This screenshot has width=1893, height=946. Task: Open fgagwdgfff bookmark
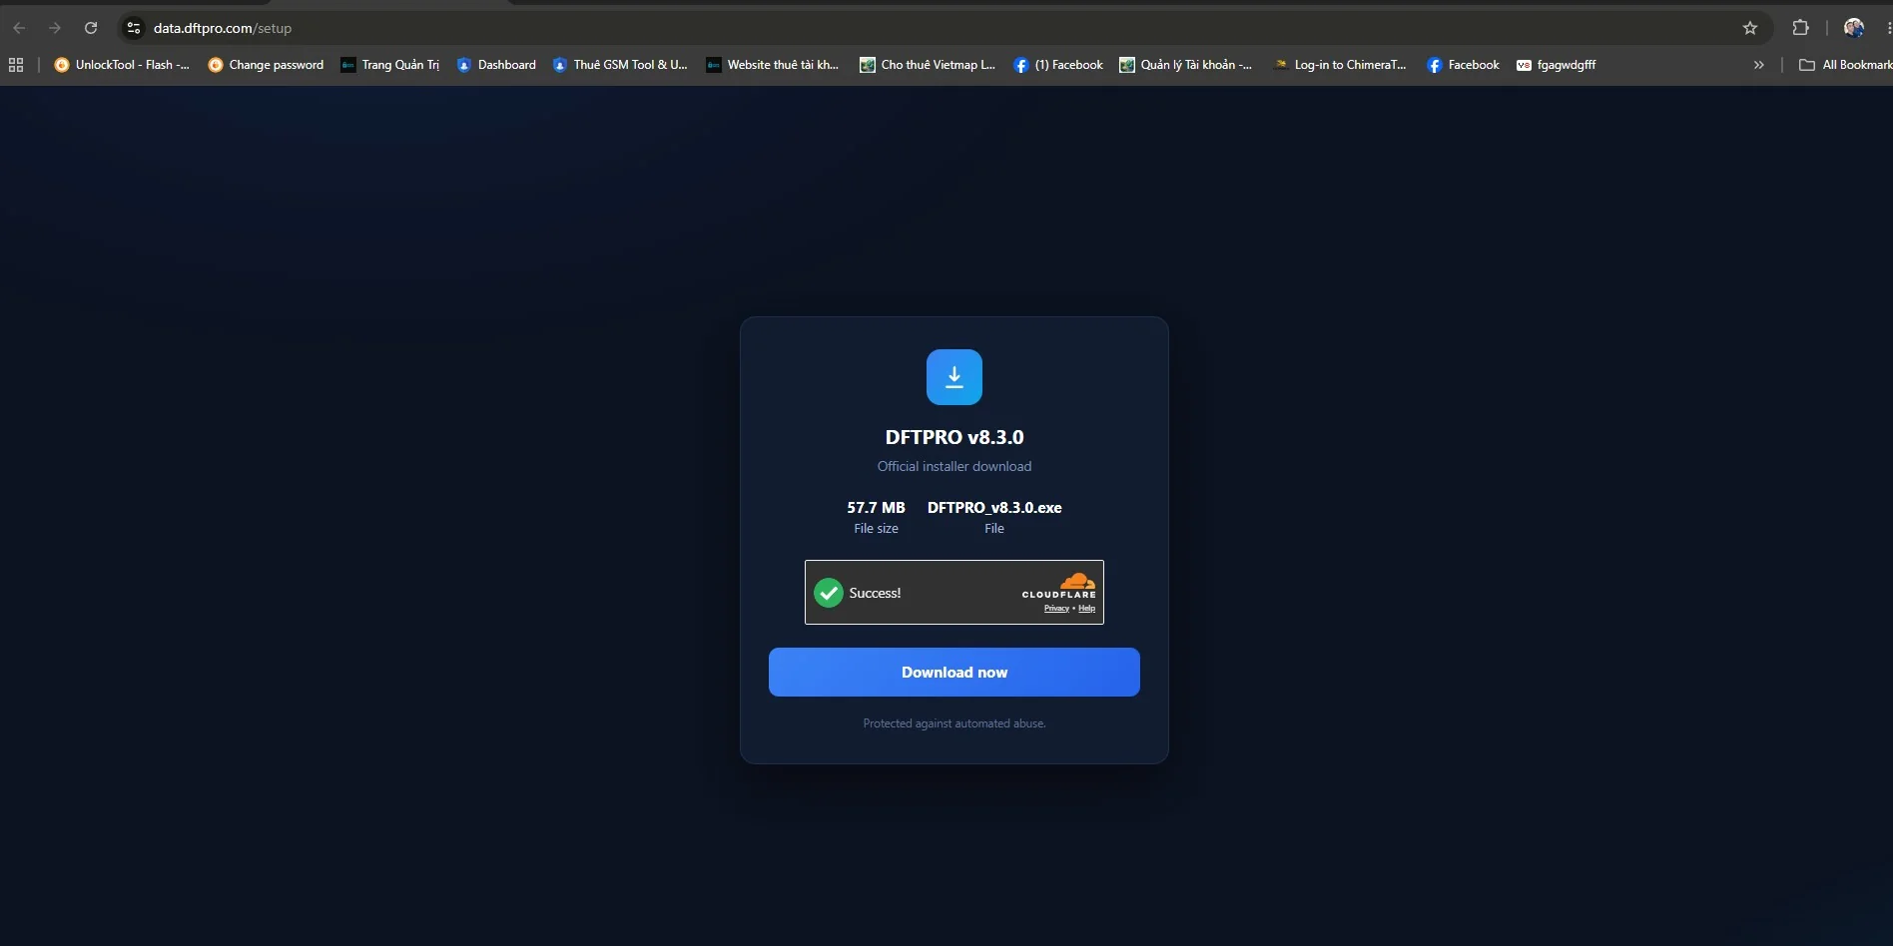[1556, 65]
